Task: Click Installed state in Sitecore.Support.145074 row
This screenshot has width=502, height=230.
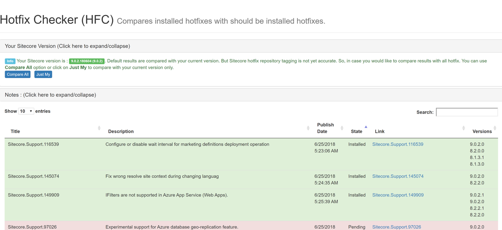Action: [x=357, y=177]
